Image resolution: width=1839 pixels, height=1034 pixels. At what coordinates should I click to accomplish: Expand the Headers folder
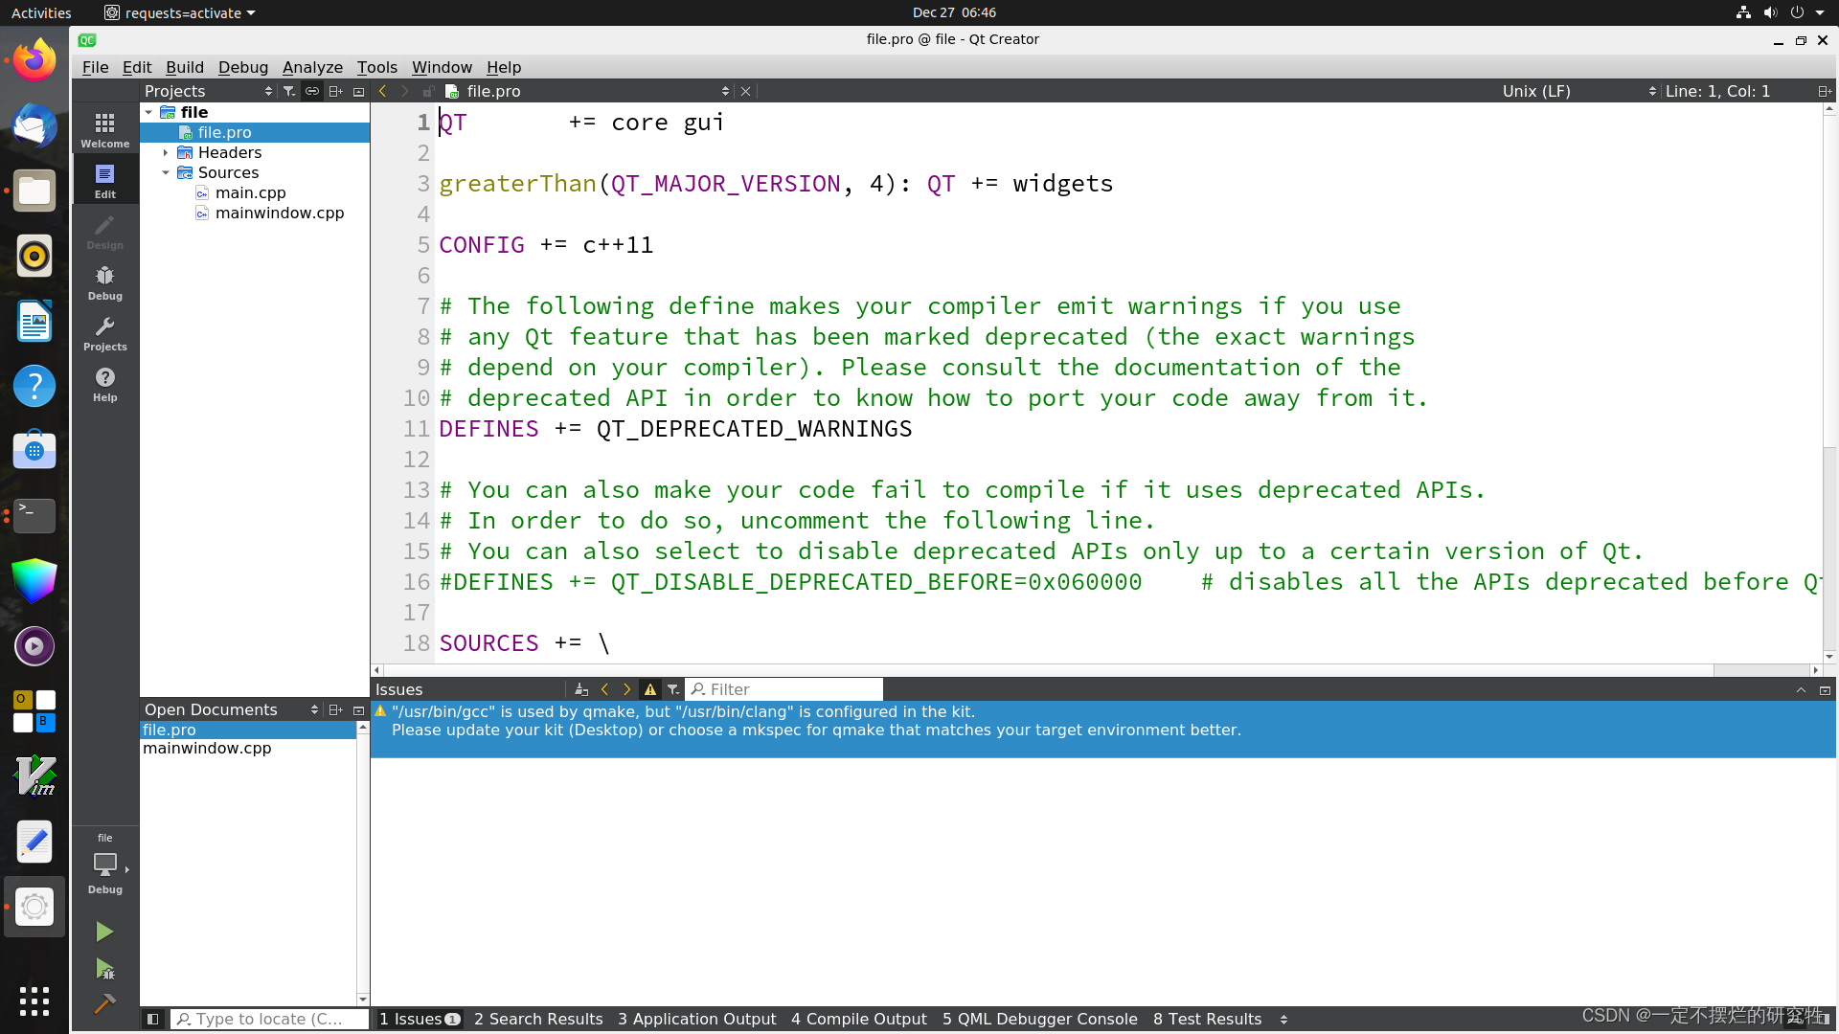click(x=166, y=153)
